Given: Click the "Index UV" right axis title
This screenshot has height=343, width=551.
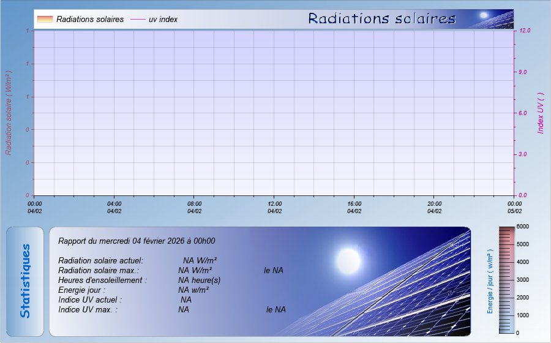Looking at the screenshot, I should pos(541,113).
